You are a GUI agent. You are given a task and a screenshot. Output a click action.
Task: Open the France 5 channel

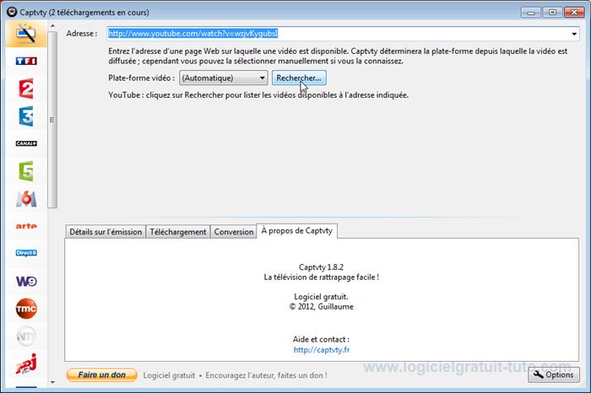coord(26,171)
